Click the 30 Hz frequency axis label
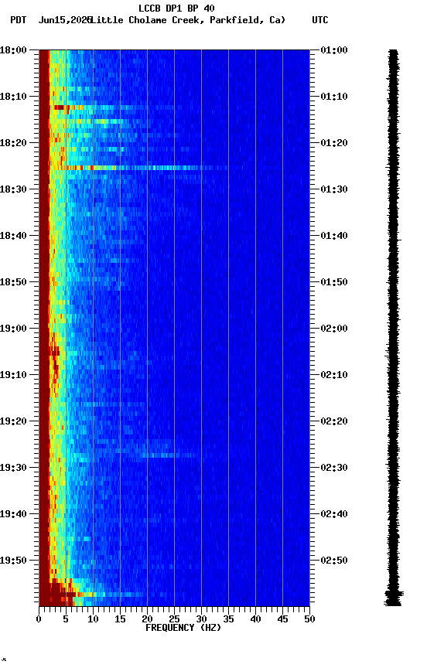The image size is (427, 668). (201, 619)
